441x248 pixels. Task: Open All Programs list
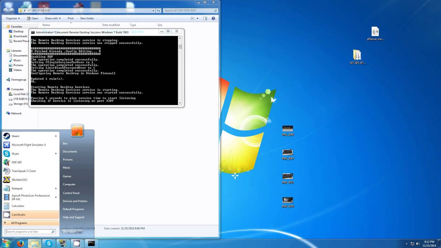[x=30, y=223]
